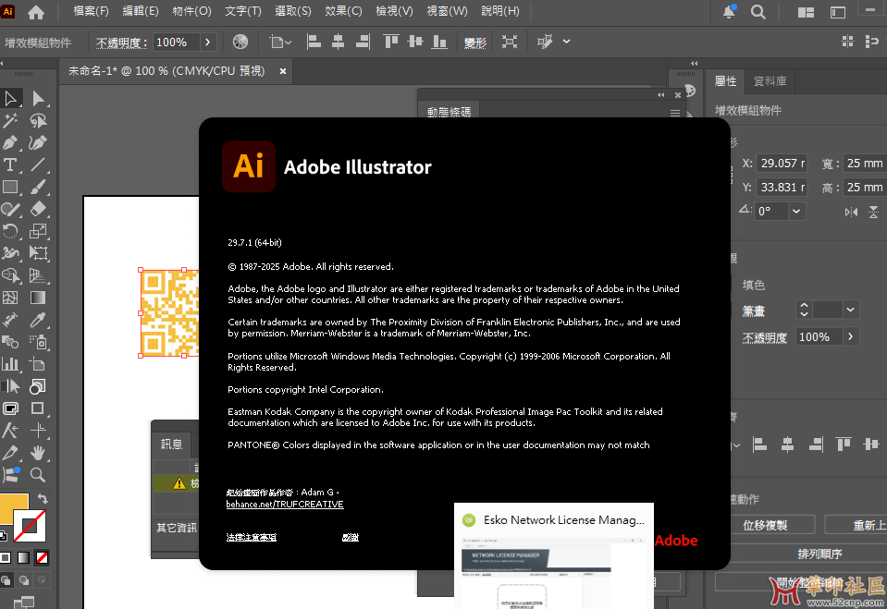Screen dimensions: 887x609
Task: Swap fill and stroke colors
Action: [42, 500]
